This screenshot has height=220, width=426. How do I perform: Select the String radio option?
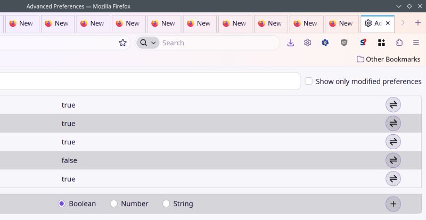[x=166, y=203]
